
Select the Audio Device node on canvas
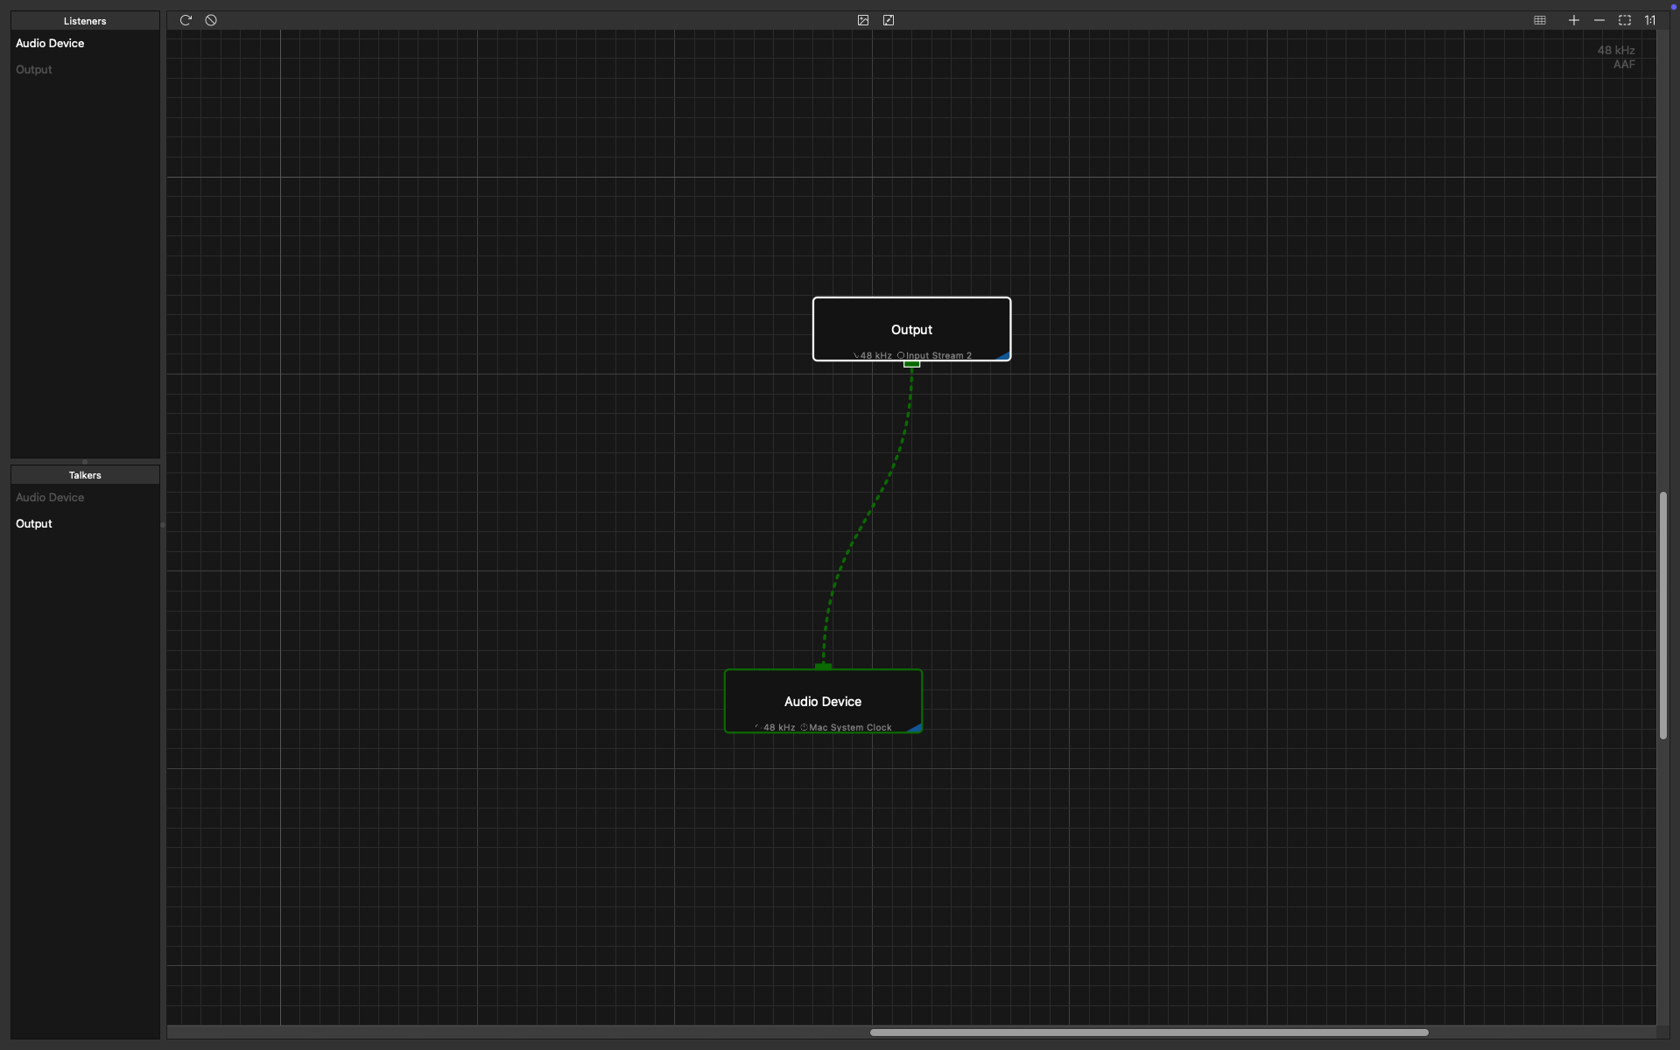tap(823, 701)
